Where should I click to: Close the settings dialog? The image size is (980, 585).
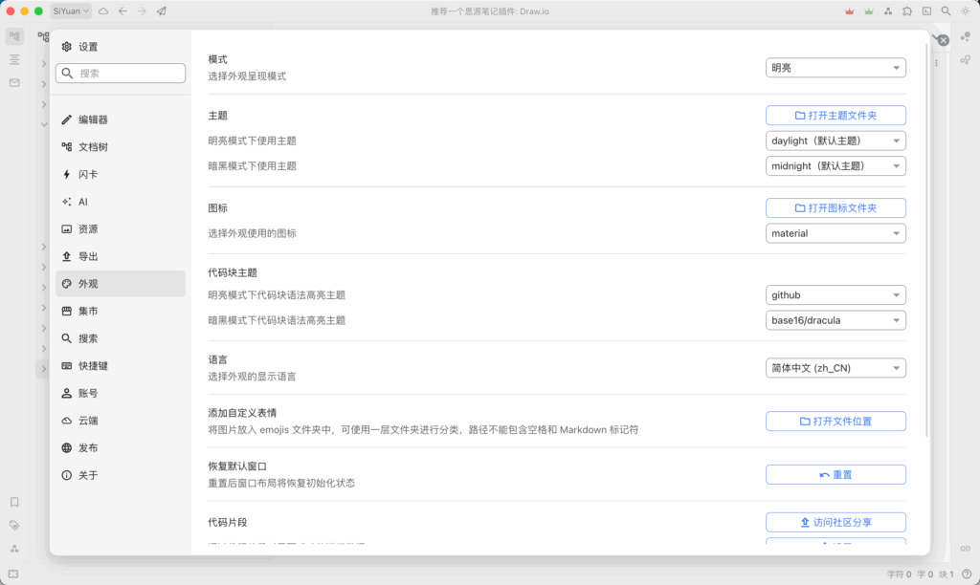click(943, 40)
